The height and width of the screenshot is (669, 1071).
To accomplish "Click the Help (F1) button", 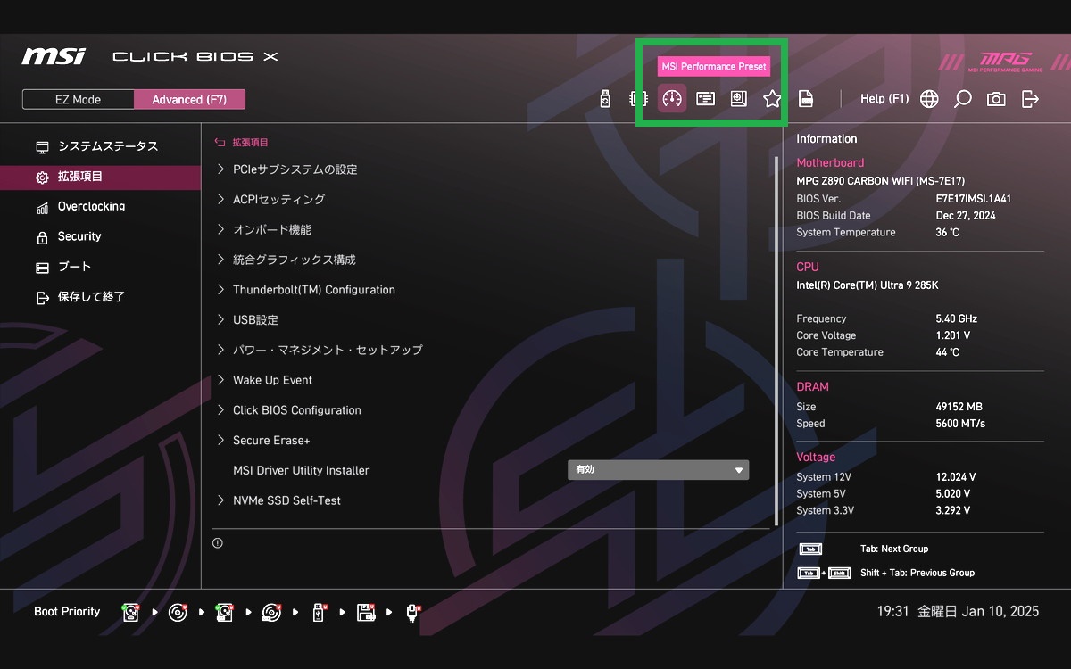I will coord(884,99).
